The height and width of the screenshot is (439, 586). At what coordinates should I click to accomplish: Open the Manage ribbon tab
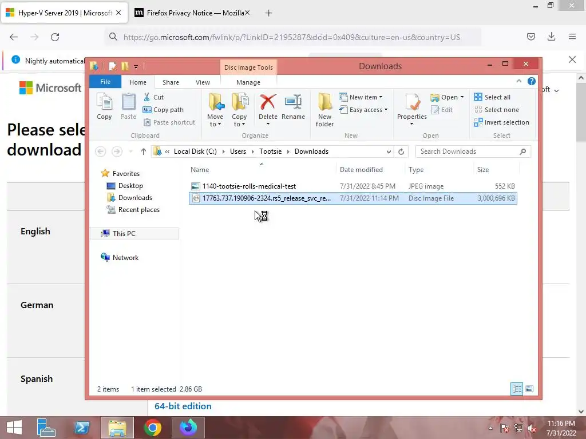tap(248, 82)
